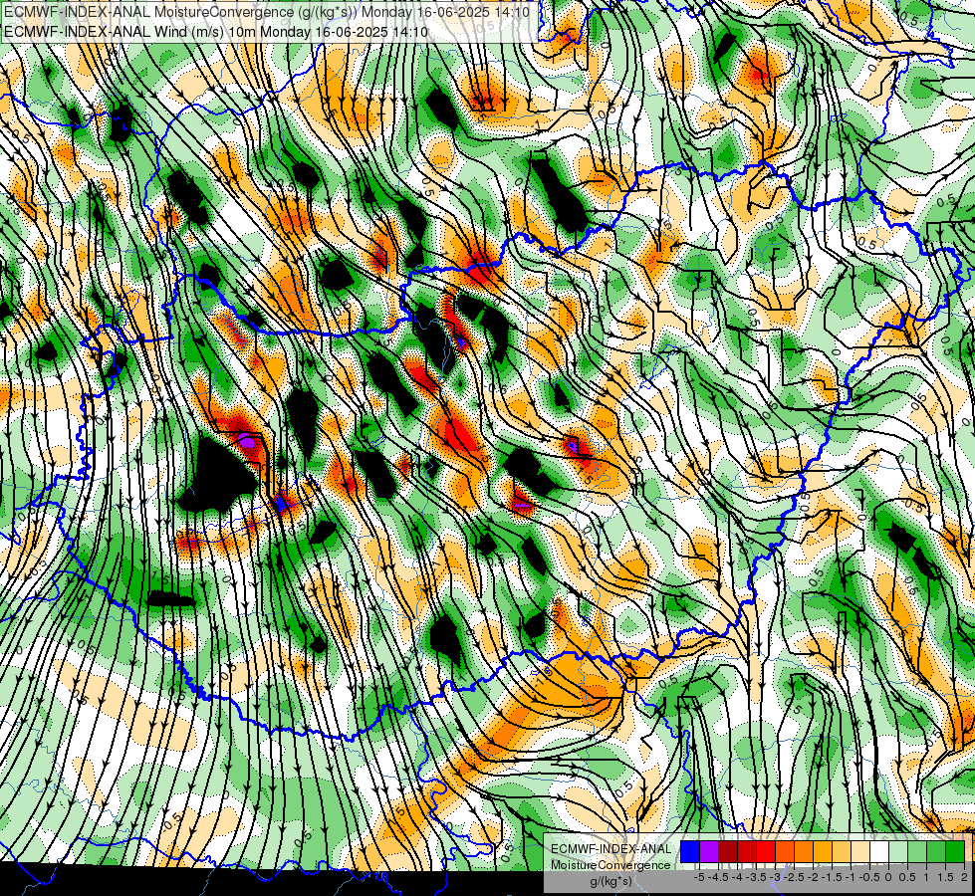Click the light orange swatch for -1.5 to -1

pyautogui.click(x=842, y=851)
